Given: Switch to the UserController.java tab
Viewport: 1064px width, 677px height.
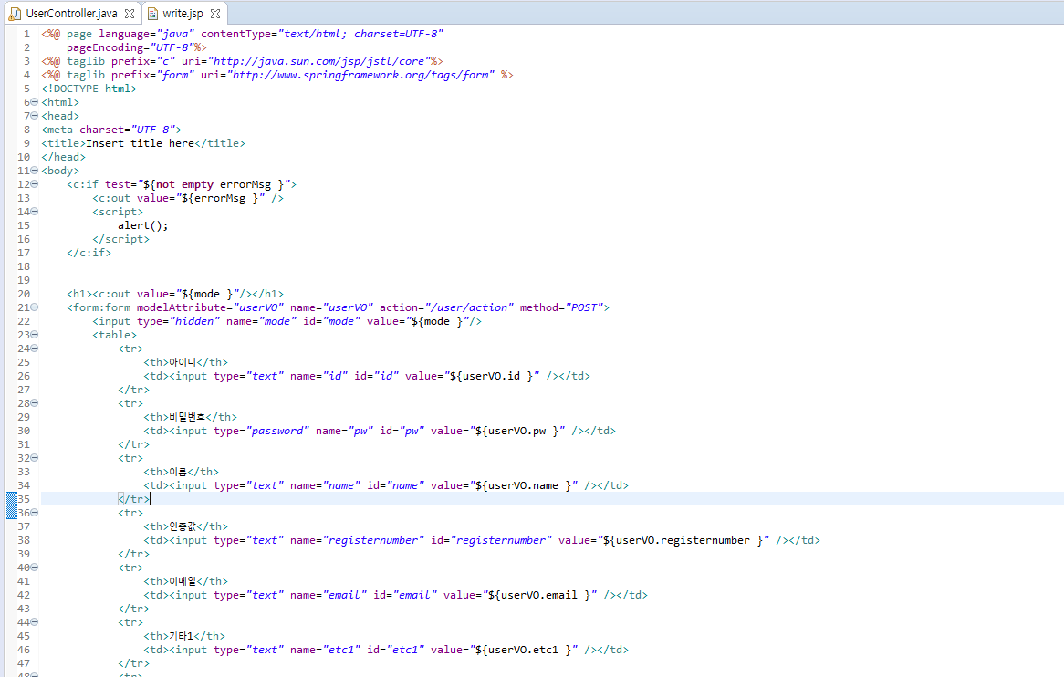Looking at the screenshot, I should tap(70, 13).
